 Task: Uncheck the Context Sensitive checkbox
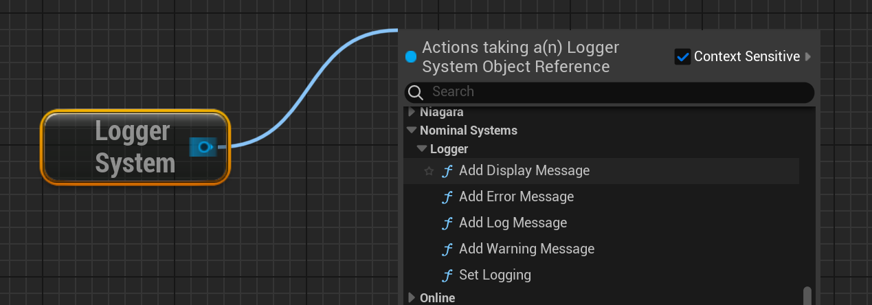682,57
